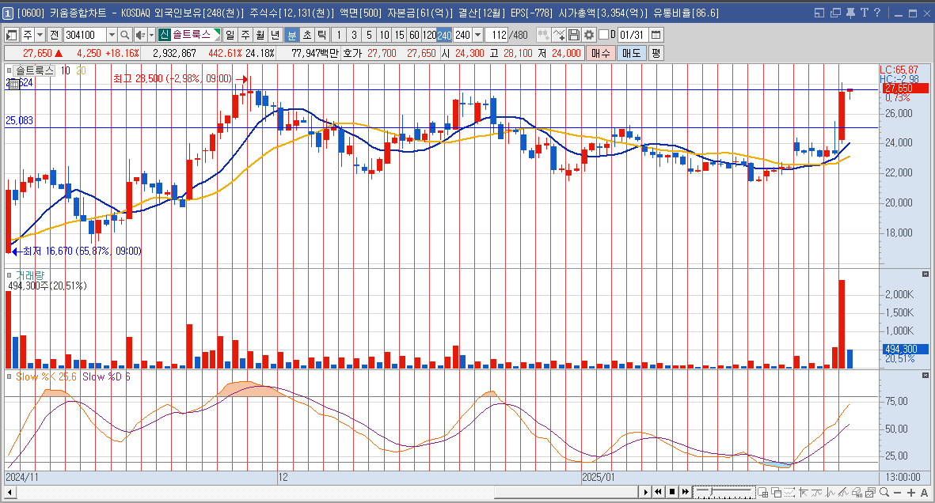This screenshot has width=935, height=503.
Task: Select the 5 minute interval button
Action: coord(369,35)
